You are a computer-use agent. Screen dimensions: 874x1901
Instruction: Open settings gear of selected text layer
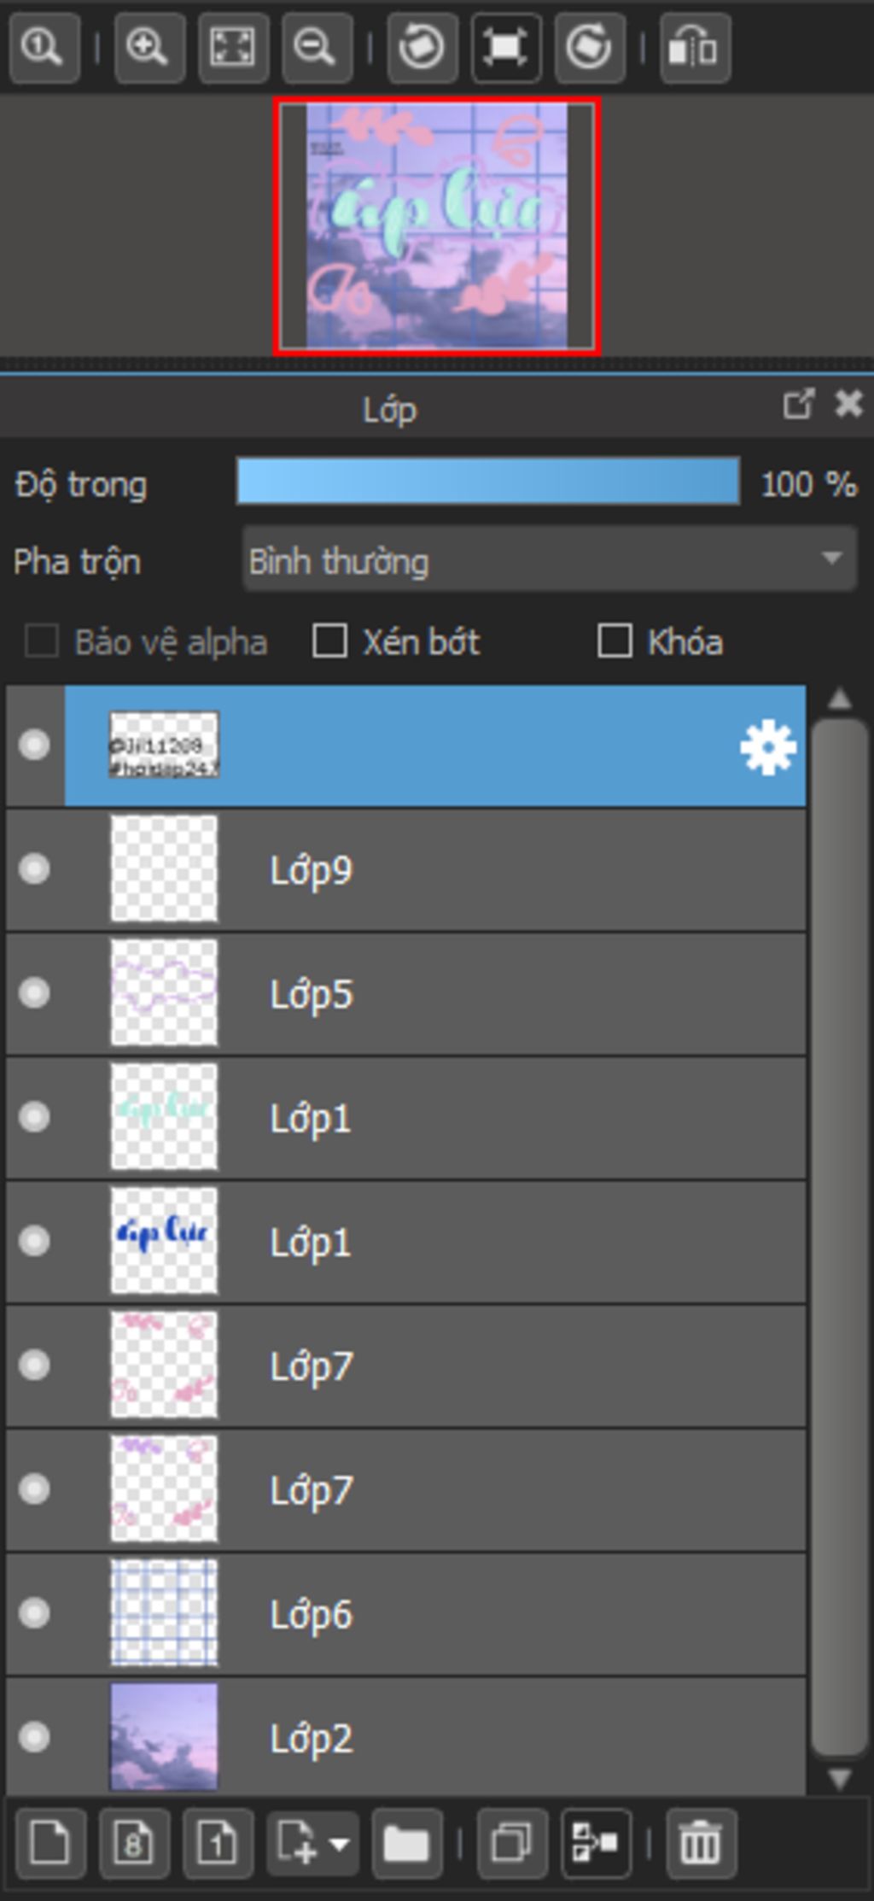point(768,746)
